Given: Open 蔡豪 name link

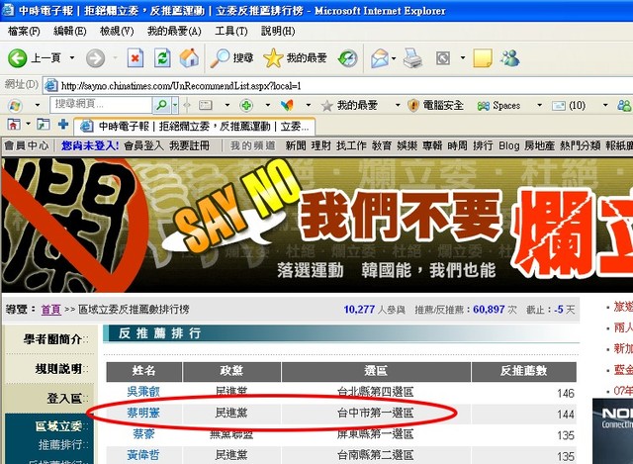Looking at the screenshot, I should pyautogui.click(x=143, y=434).
